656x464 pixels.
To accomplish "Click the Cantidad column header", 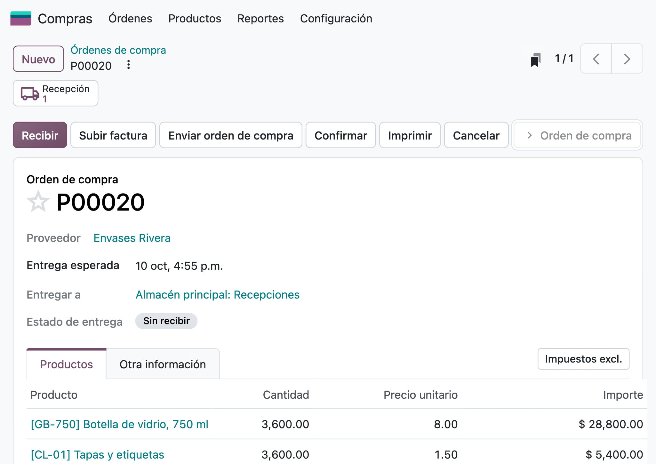I will coord(286,395).
